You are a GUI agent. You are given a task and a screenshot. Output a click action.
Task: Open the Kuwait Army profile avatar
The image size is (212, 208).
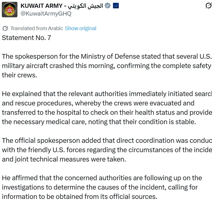(10, 10)
